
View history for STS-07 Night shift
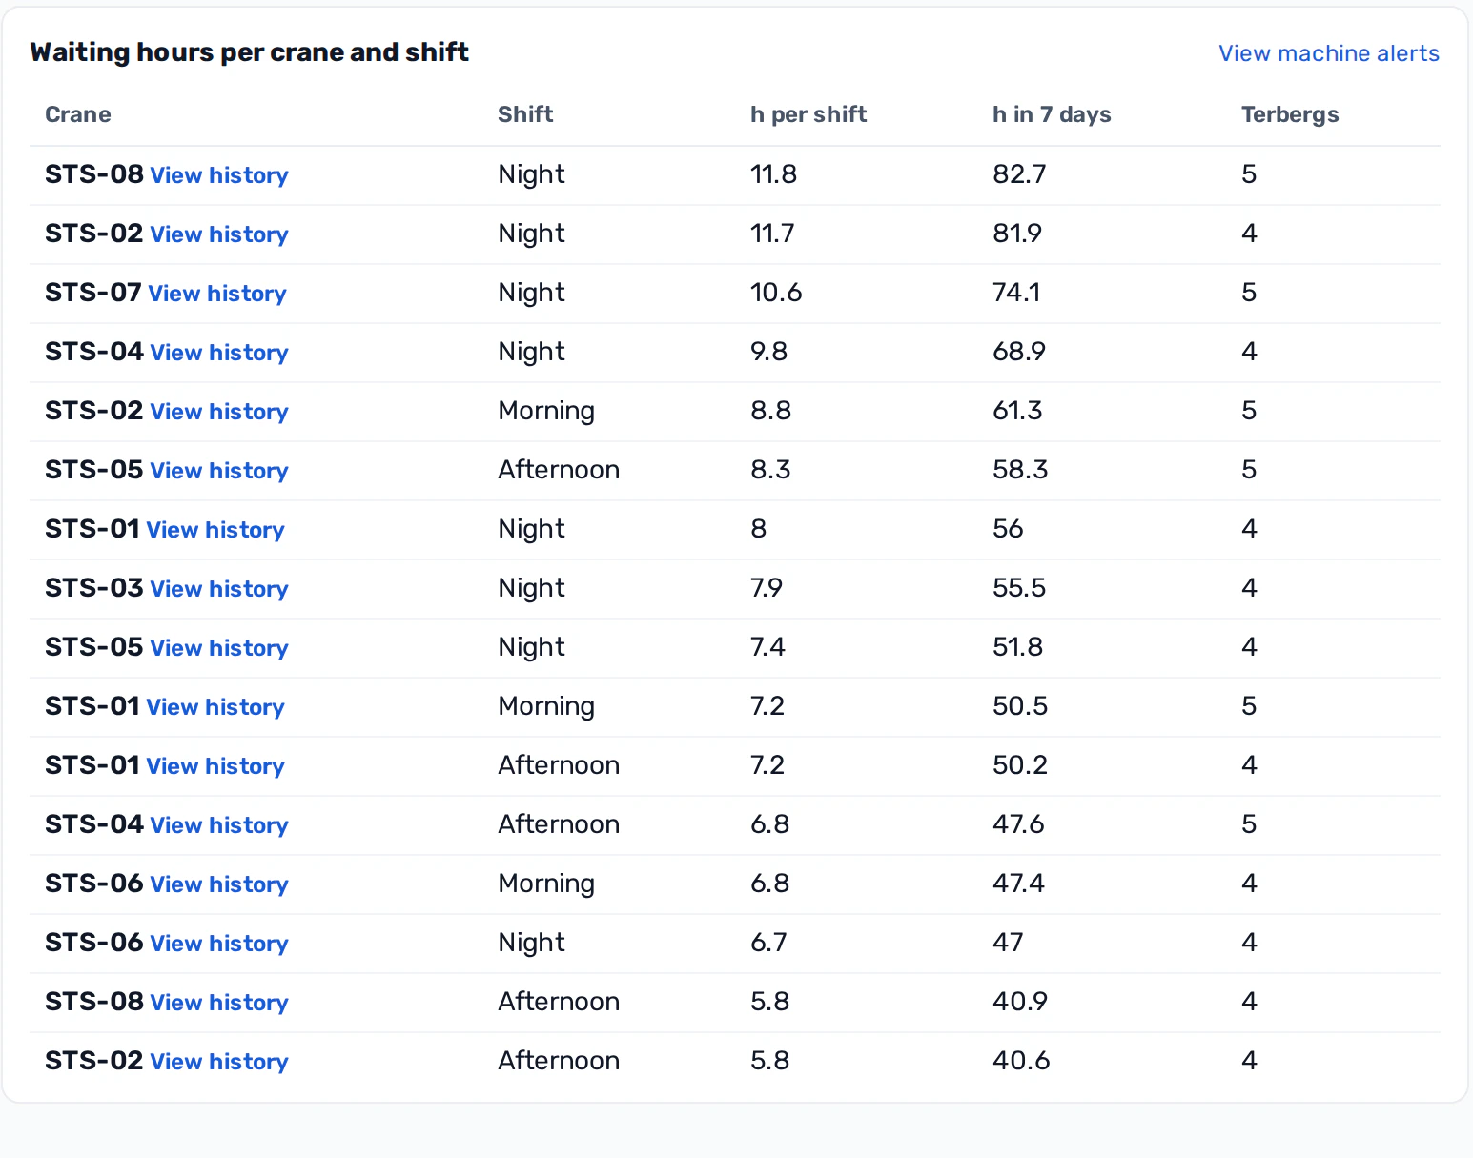(x=217, y=294)
